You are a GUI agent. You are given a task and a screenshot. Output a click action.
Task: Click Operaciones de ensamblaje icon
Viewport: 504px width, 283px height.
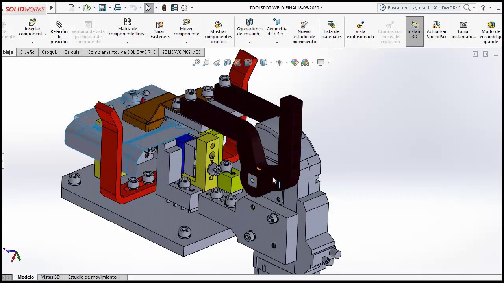[x=250, y=22]
